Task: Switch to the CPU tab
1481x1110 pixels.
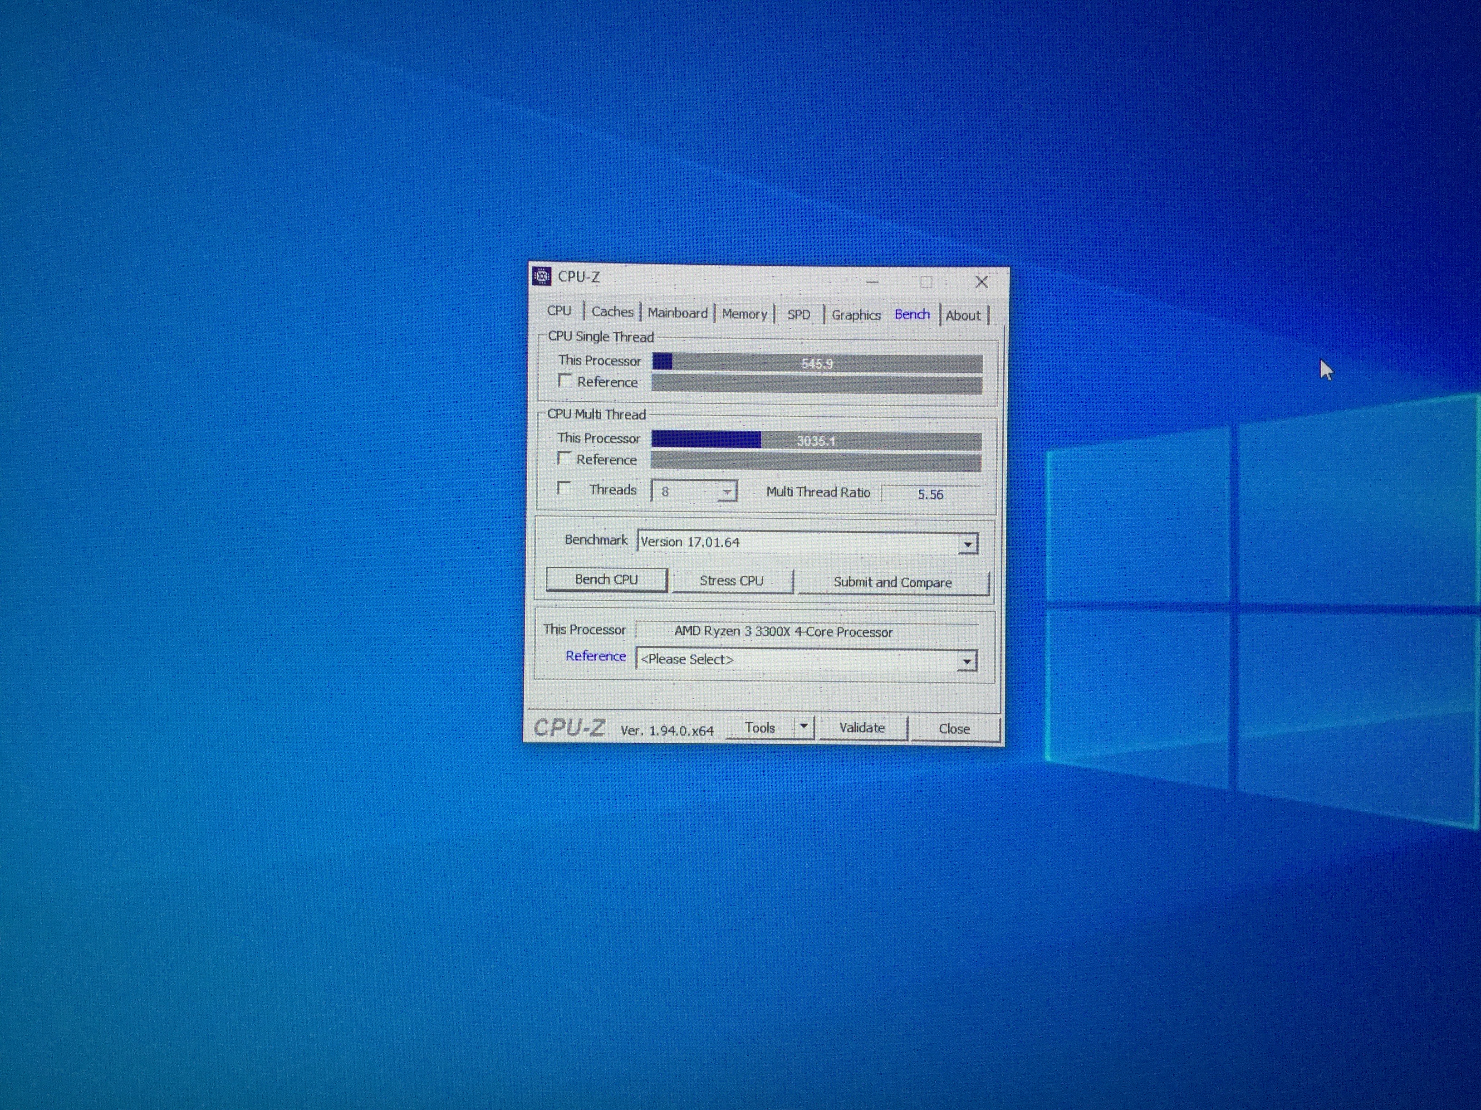Action: click(559, 311)
